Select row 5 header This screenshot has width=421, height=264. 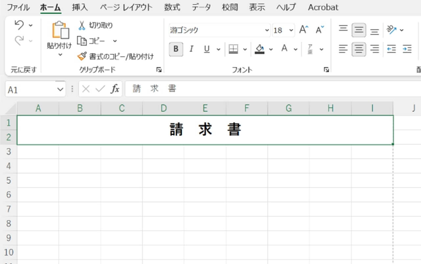9,180
